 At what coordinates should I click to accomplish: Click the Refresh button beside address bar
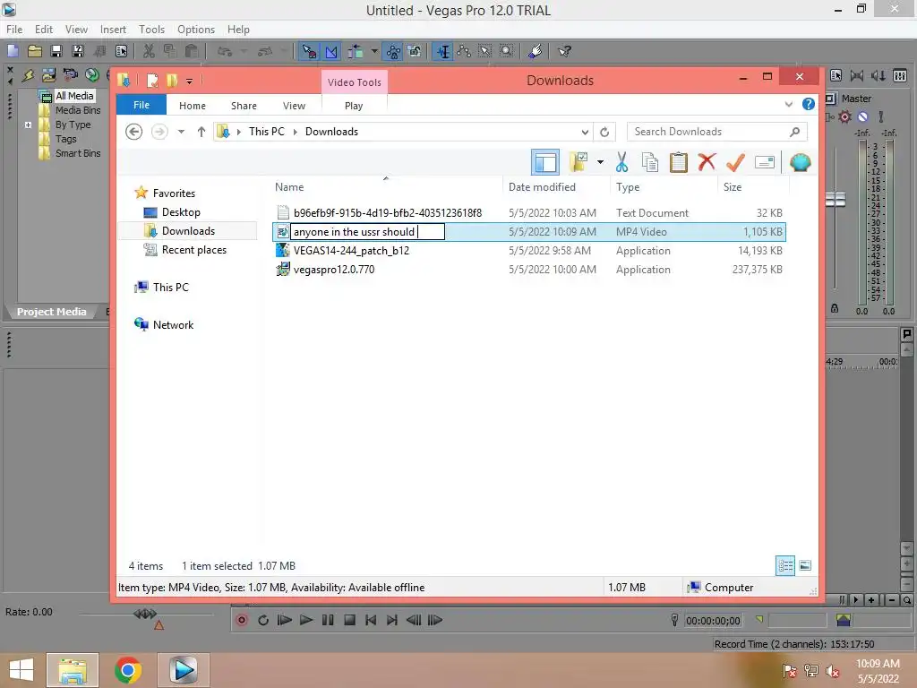click(x=604, y=133)
